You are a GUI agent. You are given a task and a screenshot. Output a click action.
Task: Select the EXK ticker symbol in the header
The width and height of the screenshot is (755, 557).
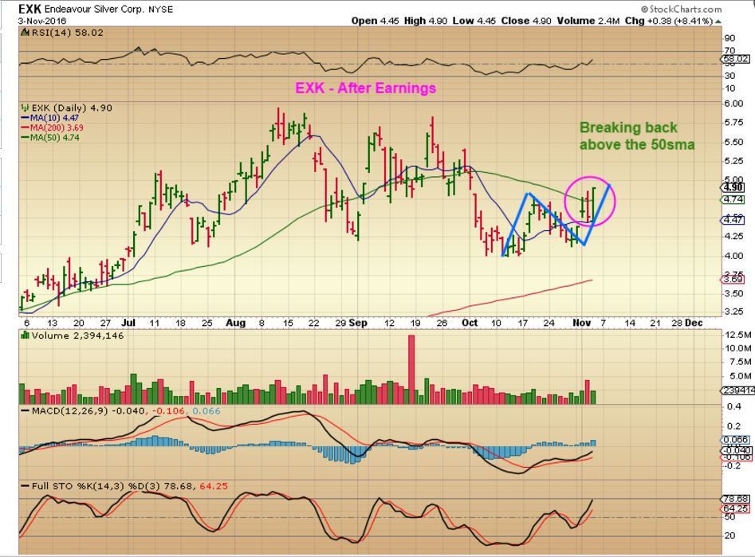coord(29,9)
